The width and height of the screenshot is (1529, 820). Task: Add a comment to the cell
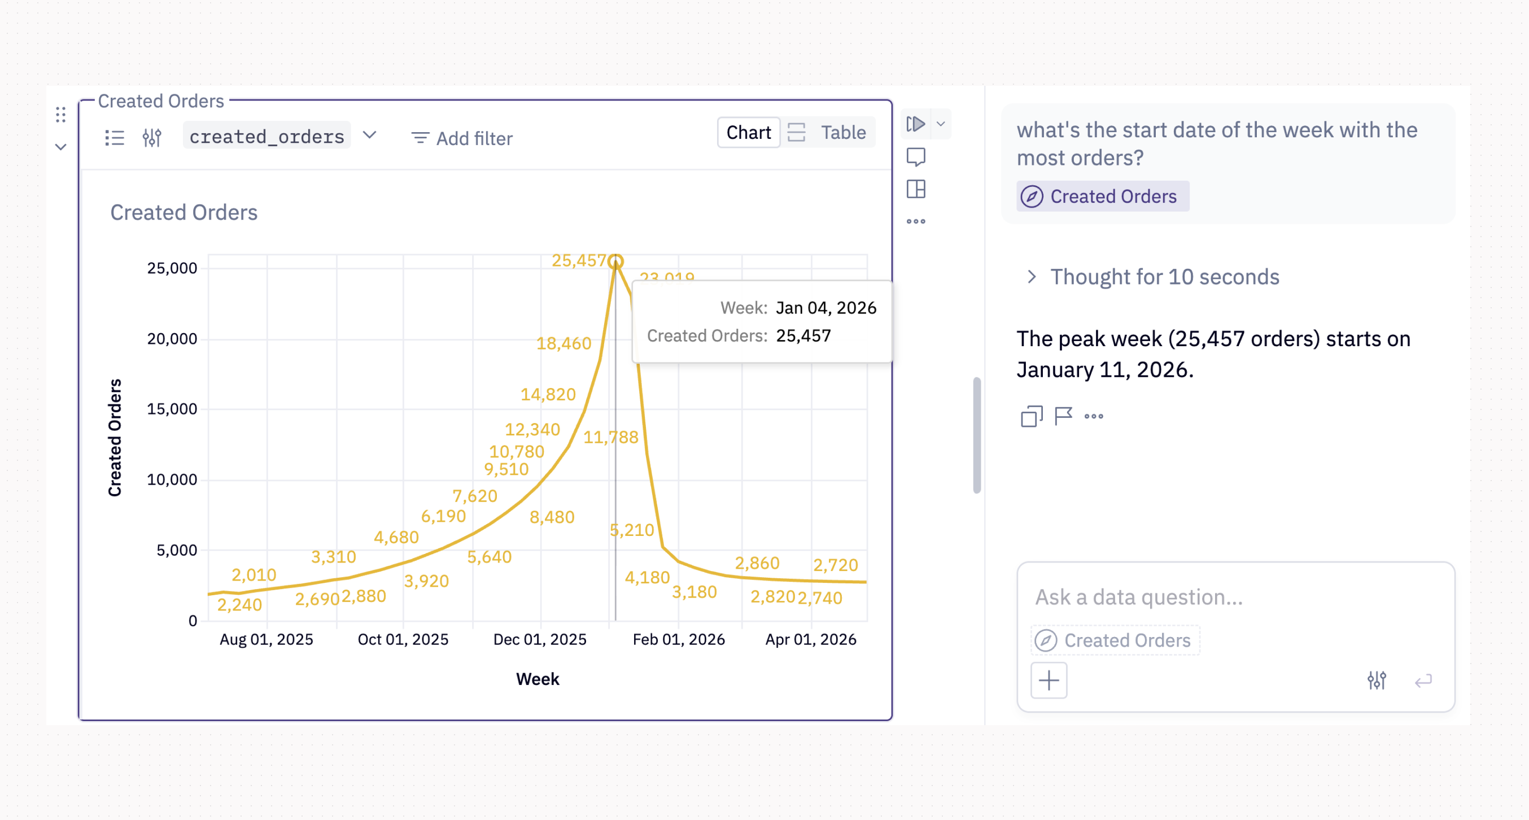(x=916, y=158)
